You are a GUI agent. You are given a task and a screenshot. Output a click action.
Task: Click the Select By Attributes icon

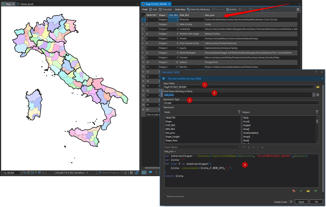click(199, 9)
